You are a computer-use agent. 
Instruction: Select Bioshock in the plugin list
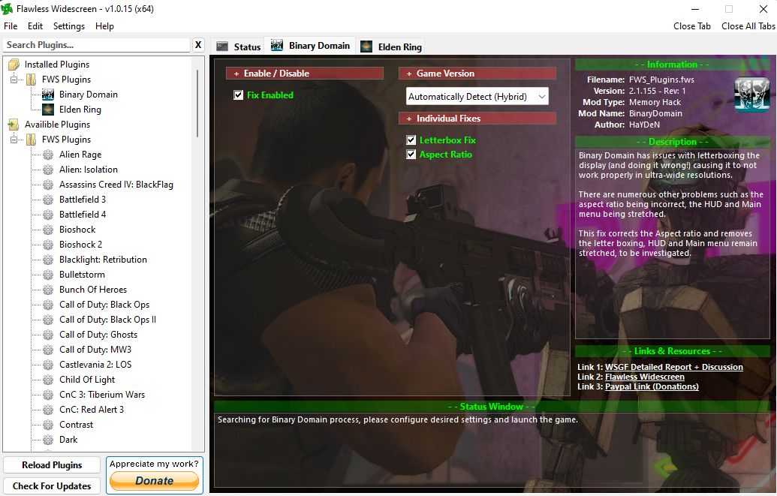(x=77, y=230)
